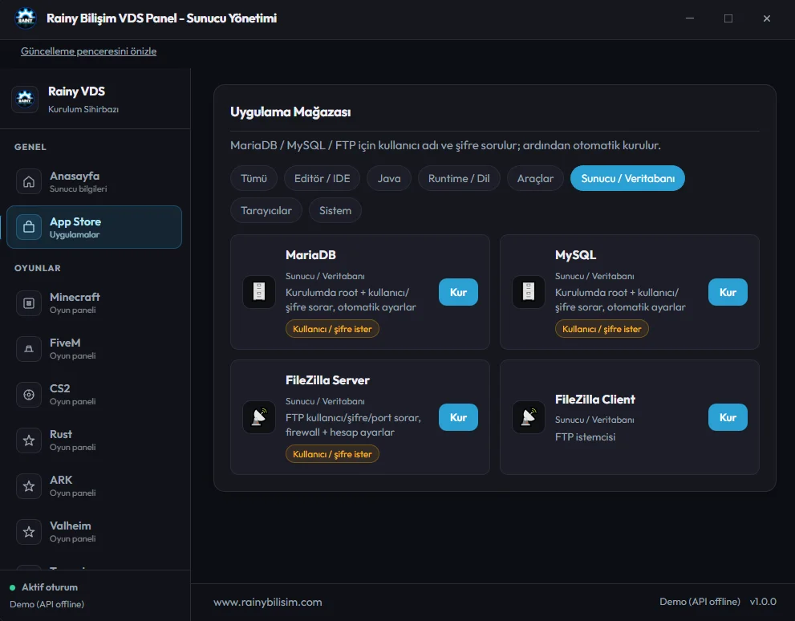The image size is (795, 621).
Task: Click the MySQL Kullanıcı / şifre ister badge
Action: [602, 329]
